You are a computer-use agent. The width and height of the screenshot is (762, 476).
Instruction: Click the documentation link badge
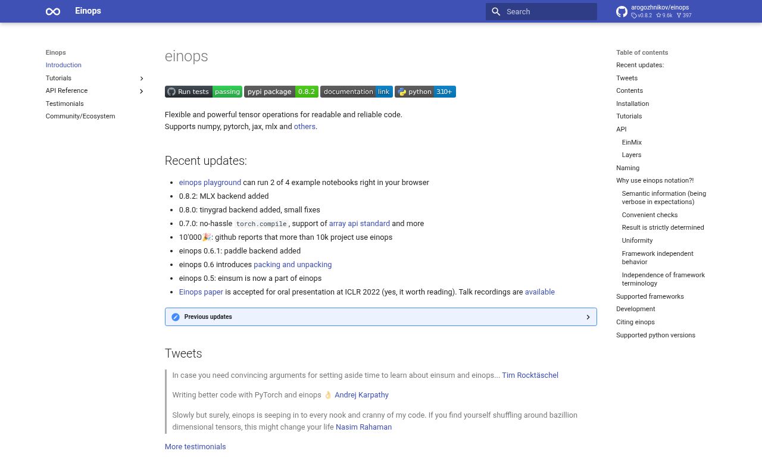click(x=357, y=92)
